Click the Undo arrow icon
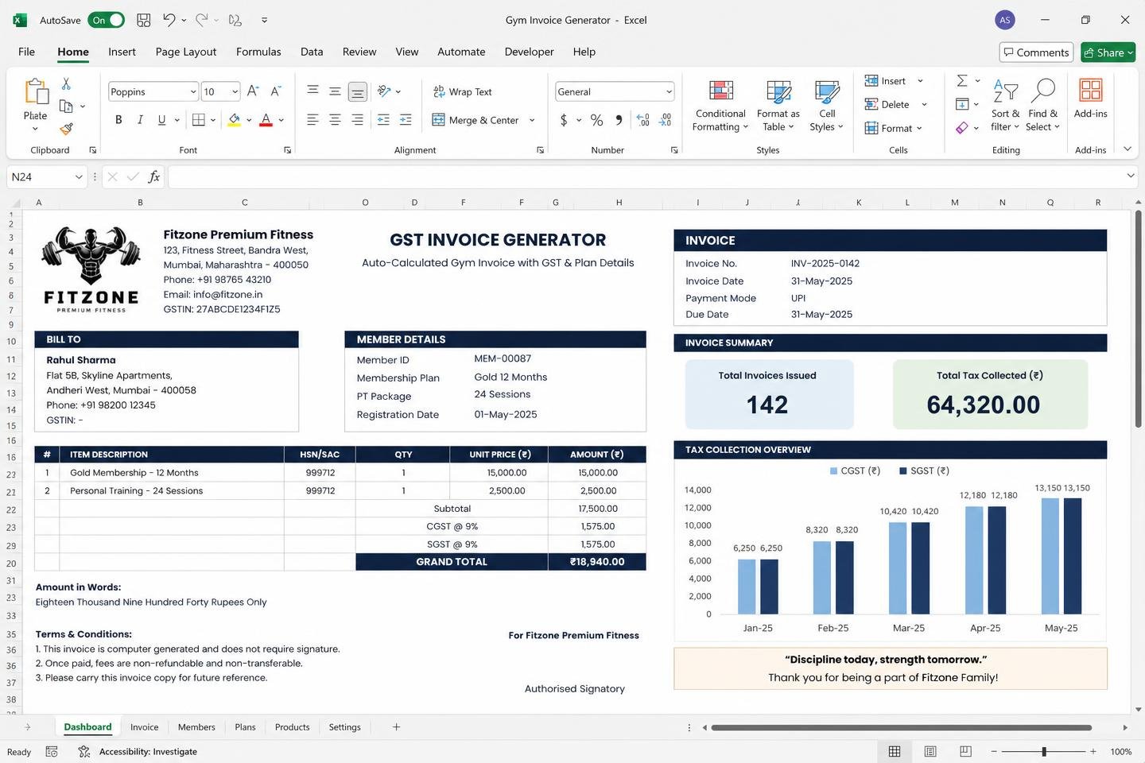This screenshot has height=763, width=1145. [x=169, y=20]
